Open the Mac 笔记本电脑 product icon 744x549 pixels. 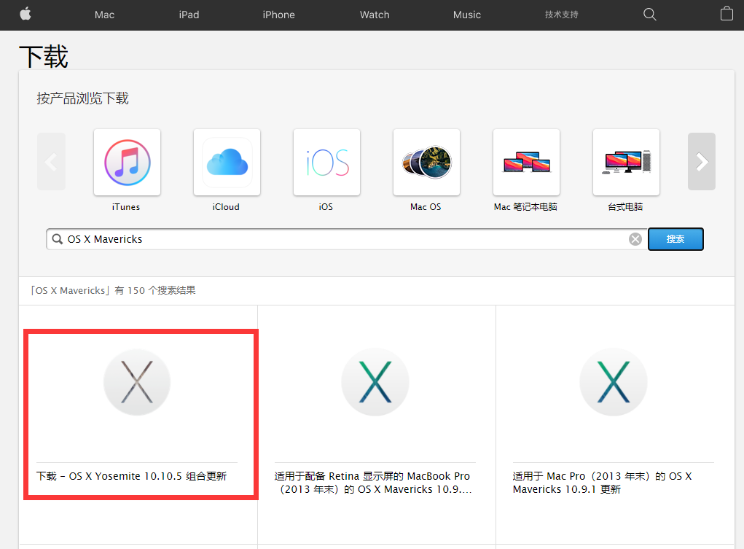pos(526,163)
